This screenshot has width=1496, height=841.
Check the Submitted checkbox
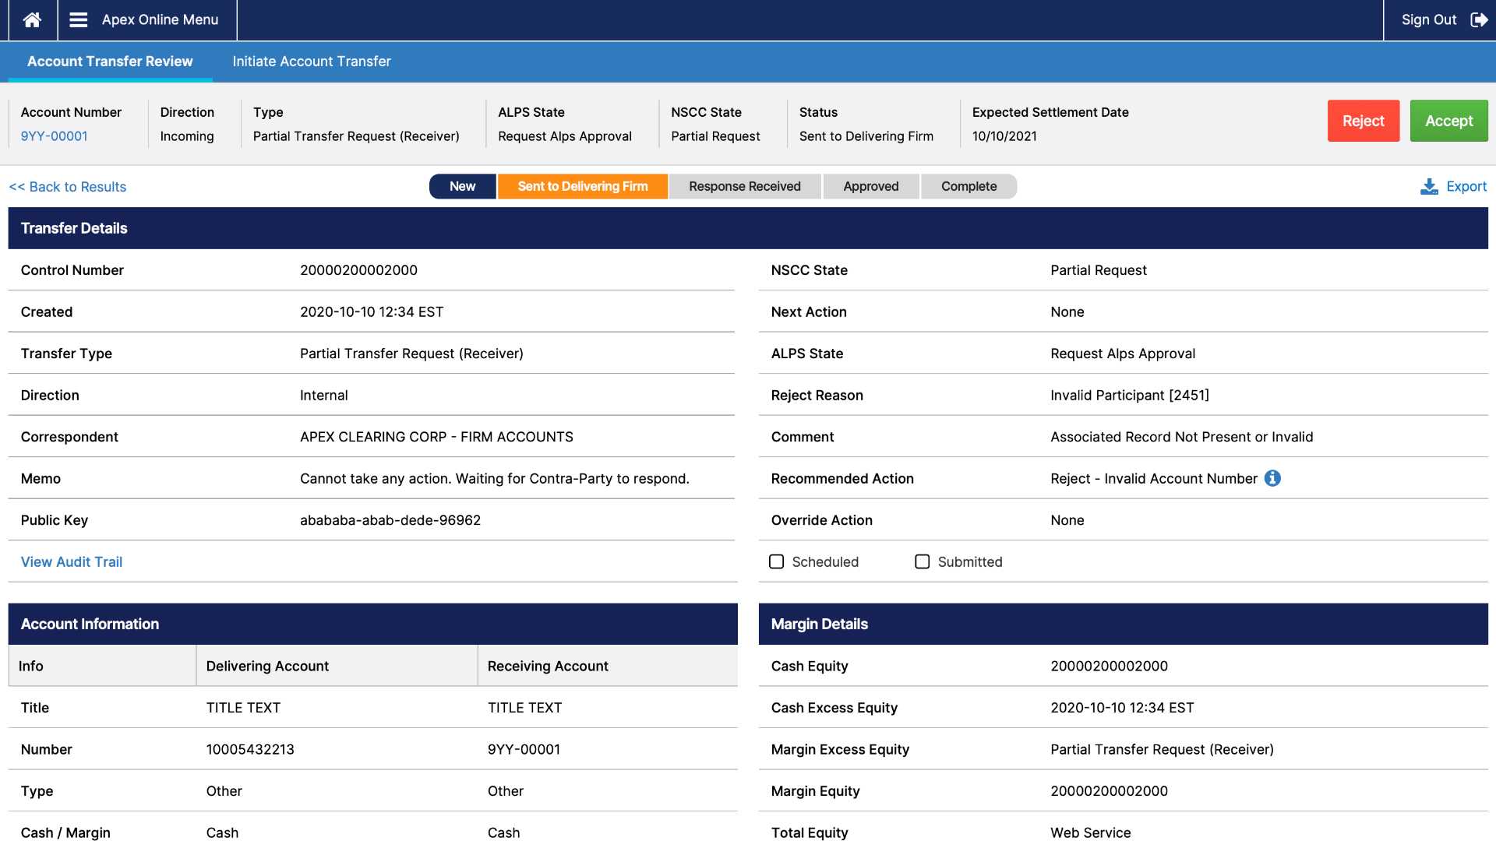coord(922,561)
